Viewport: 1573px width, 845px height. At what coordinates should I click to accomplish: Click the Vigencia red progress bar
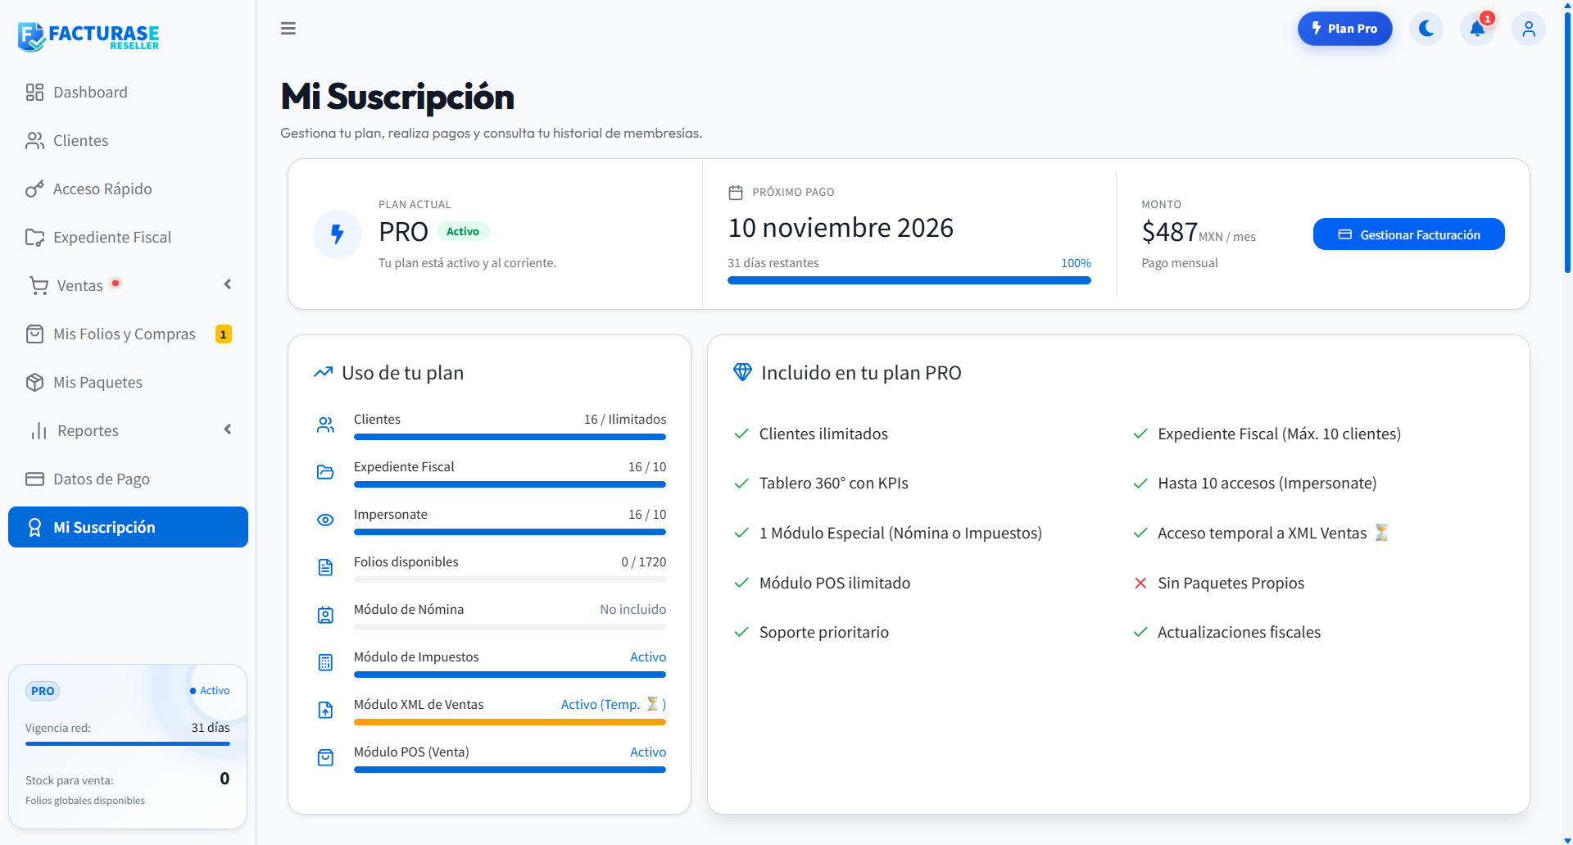128,744
